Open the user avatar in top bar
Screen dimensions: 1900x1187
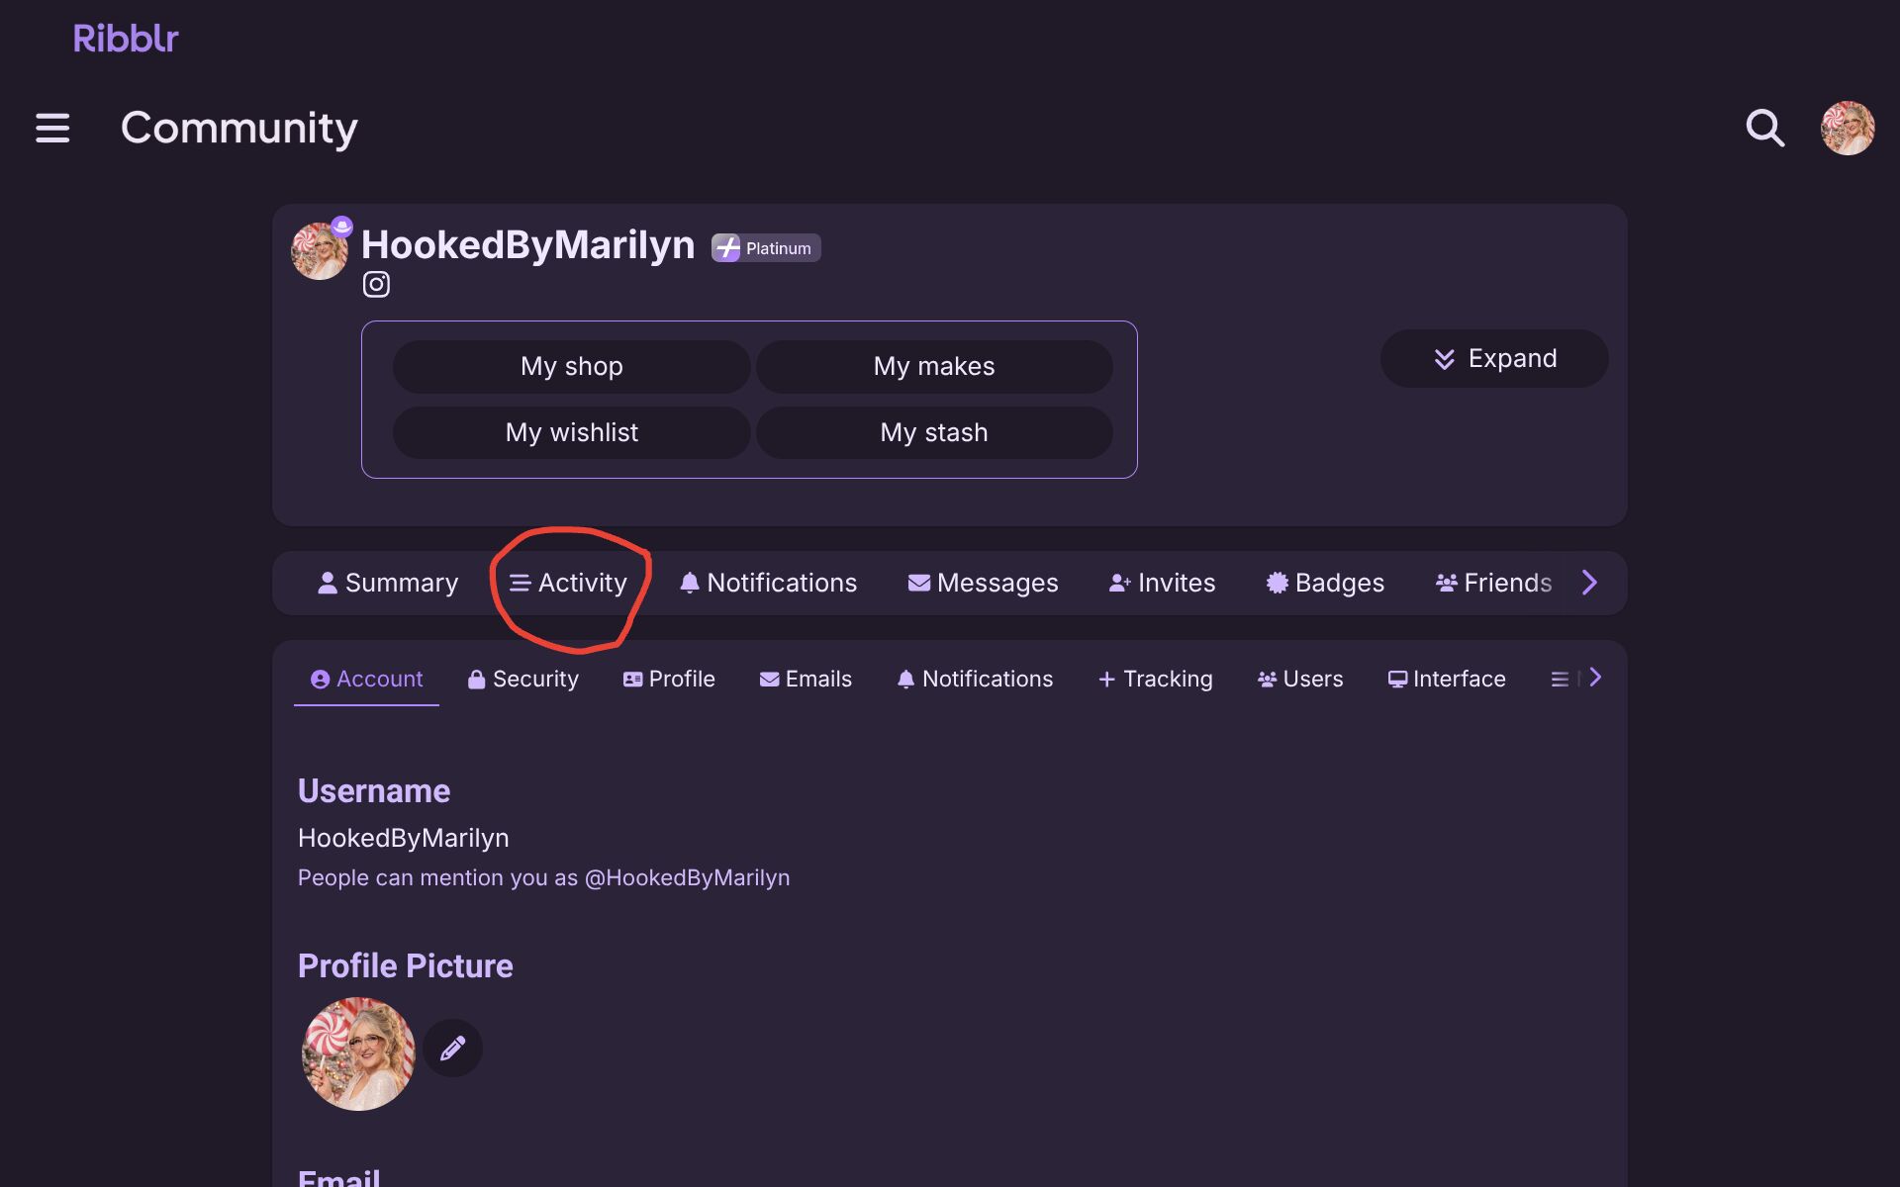coord(1847,128)
